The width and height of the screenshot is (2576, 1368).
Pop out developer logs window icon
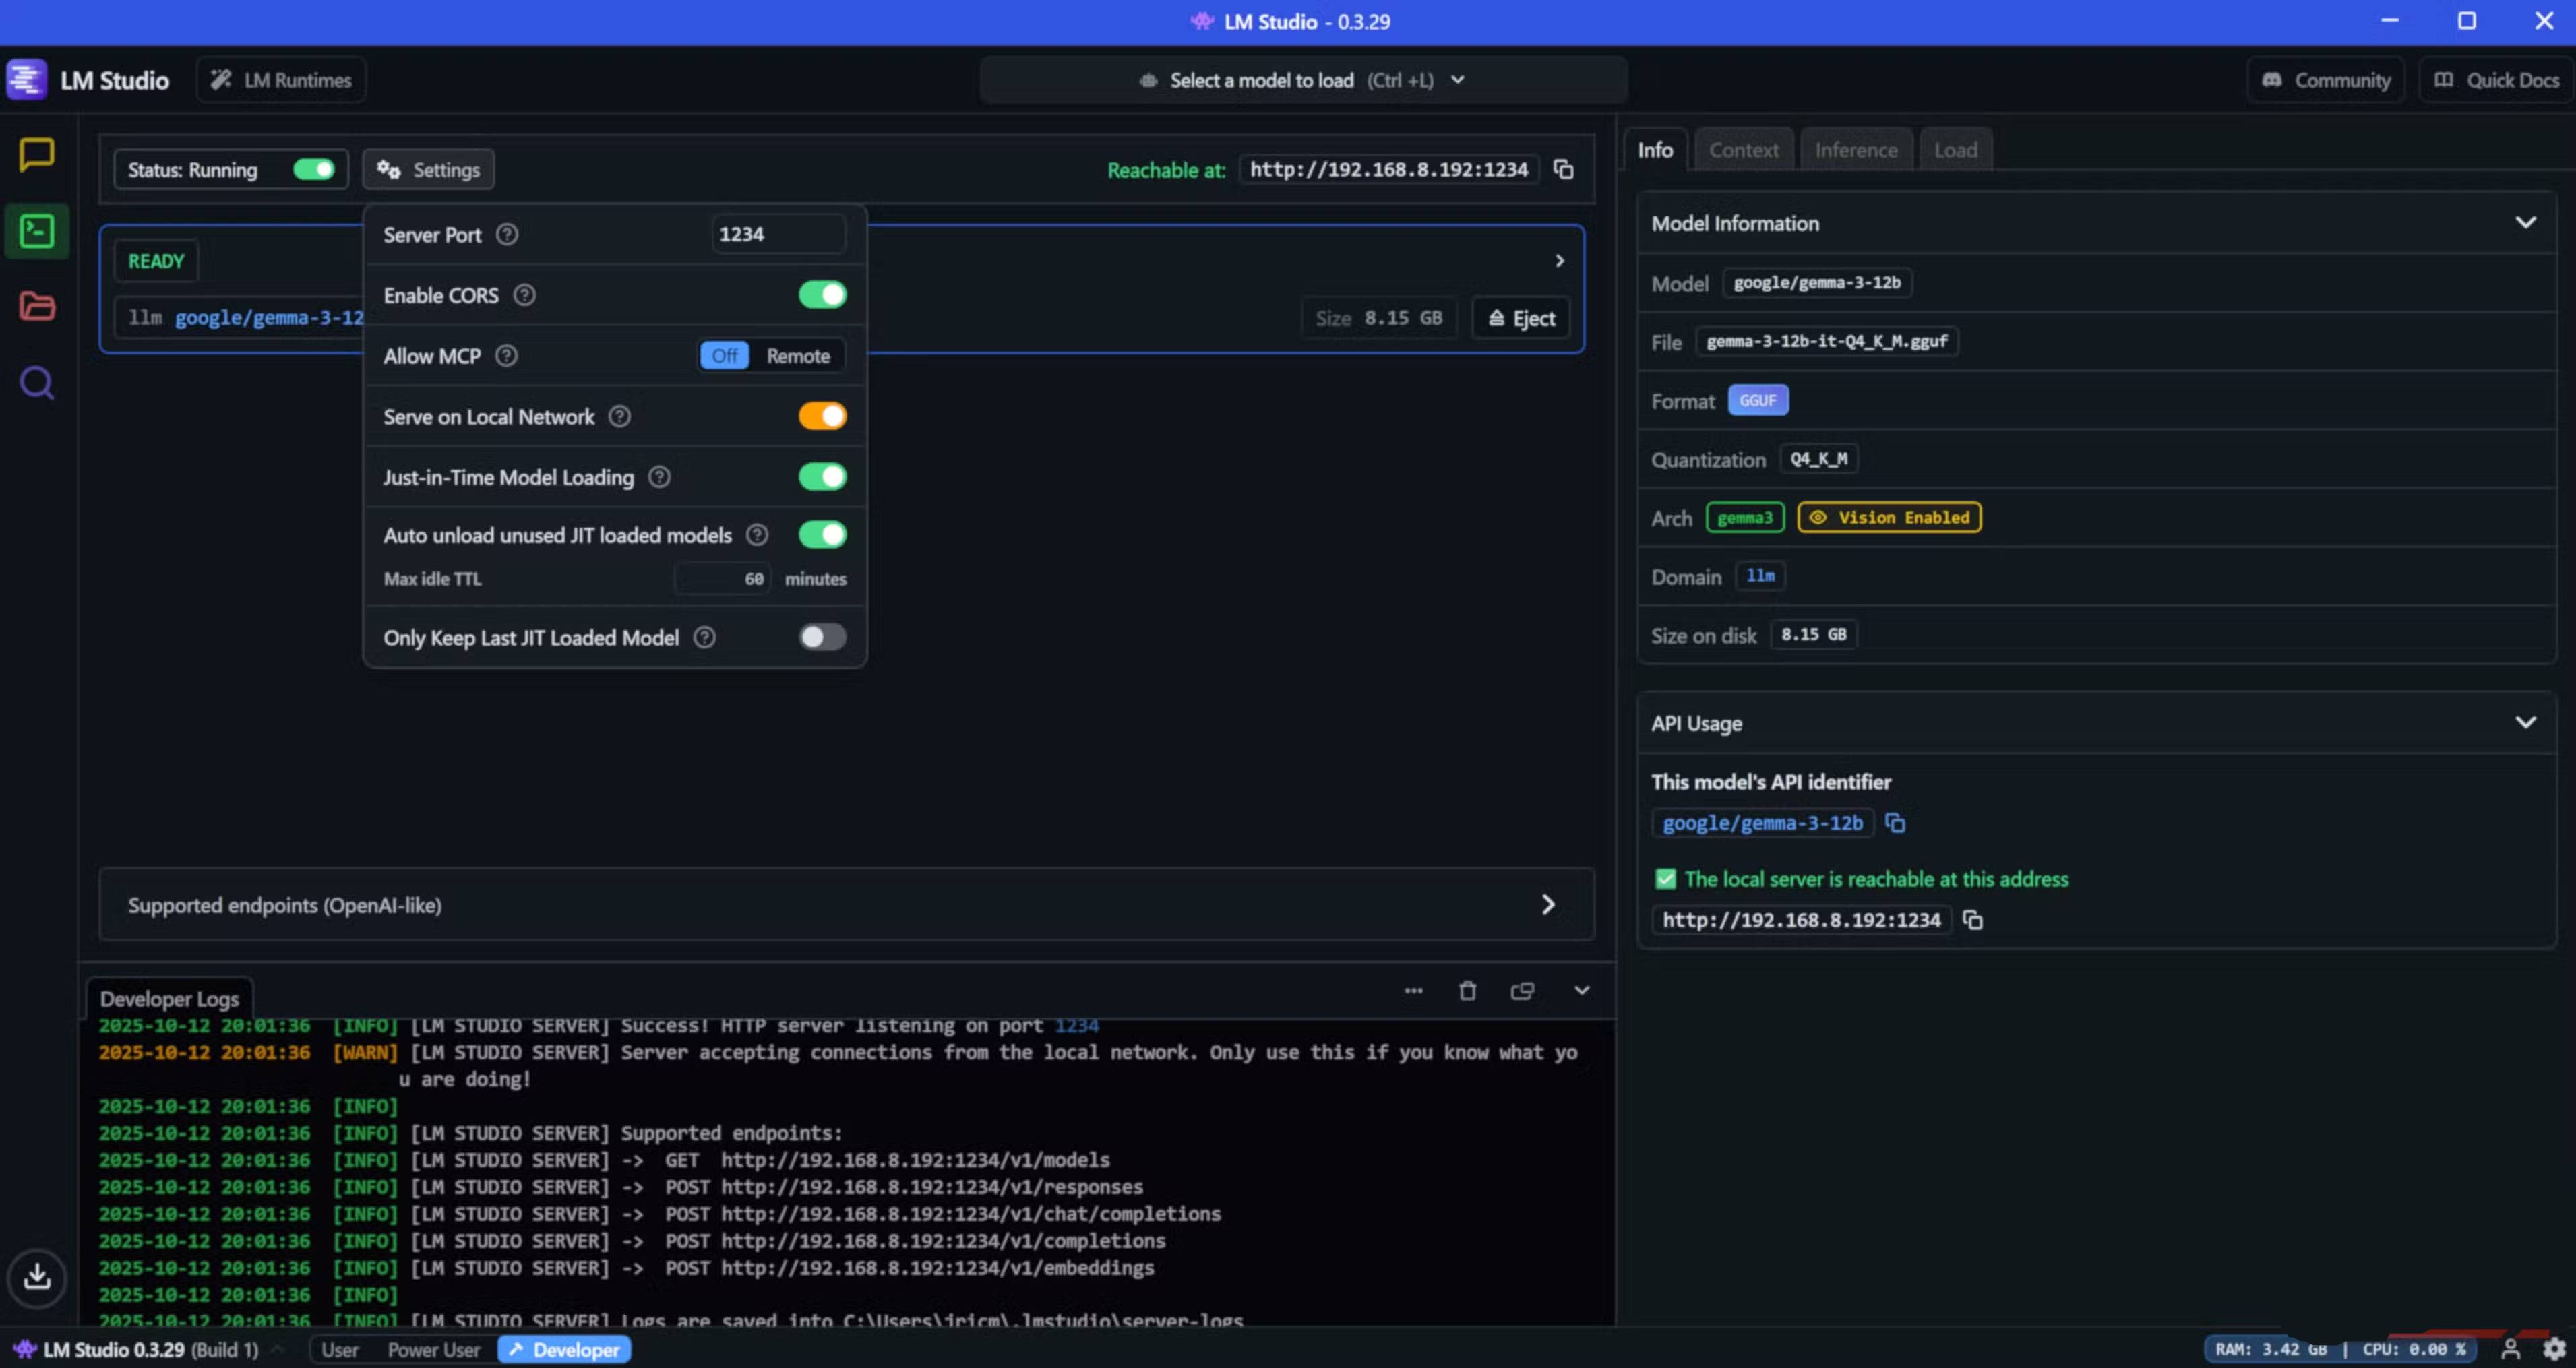pos(1522,991)
